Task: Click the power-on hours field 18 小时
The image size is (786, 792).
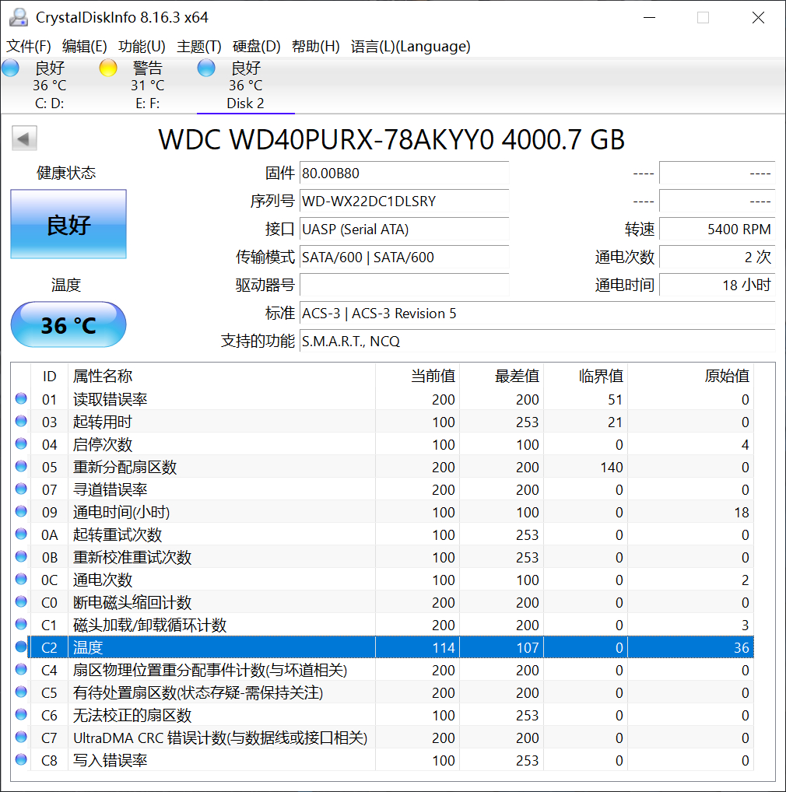Action: pyautogui.click(x=718, y=286)
